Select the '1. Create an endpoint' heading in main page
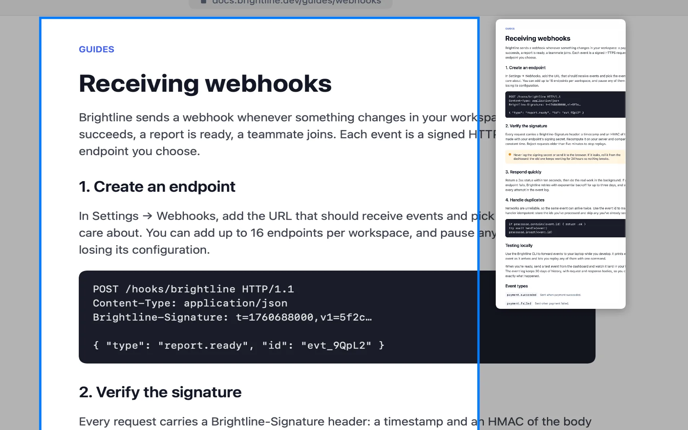Viewport: 688px width, 430px height. click(x=157, y=187)
